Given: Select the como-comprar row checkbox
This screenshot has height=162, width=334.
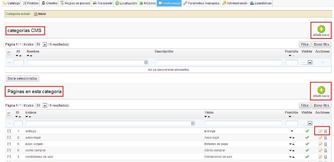Looking at the screenshot, I should 9,150.
